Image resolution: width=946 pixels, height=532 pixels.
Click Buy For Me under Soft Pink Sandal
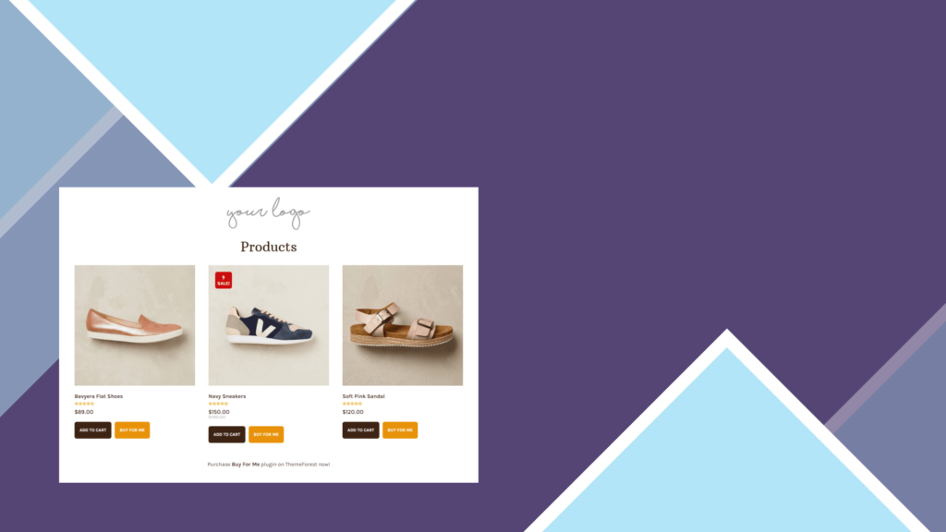[400, 430]
